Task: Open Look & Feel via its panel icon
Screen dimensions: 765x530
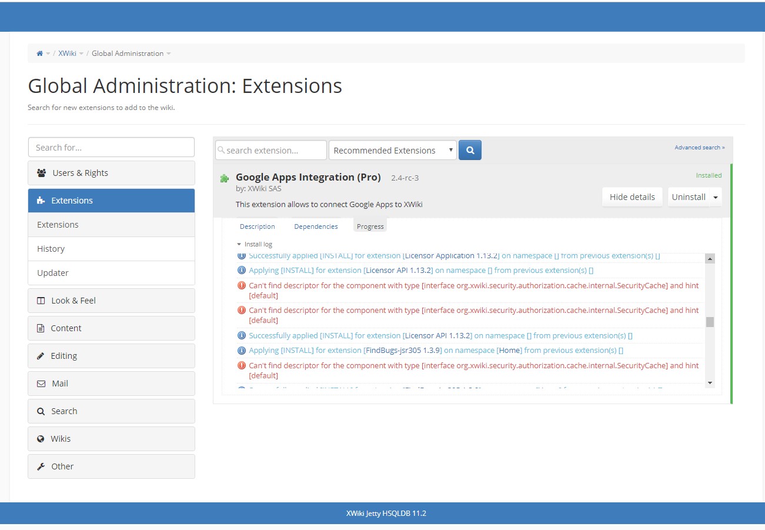Action: (41, 300)
